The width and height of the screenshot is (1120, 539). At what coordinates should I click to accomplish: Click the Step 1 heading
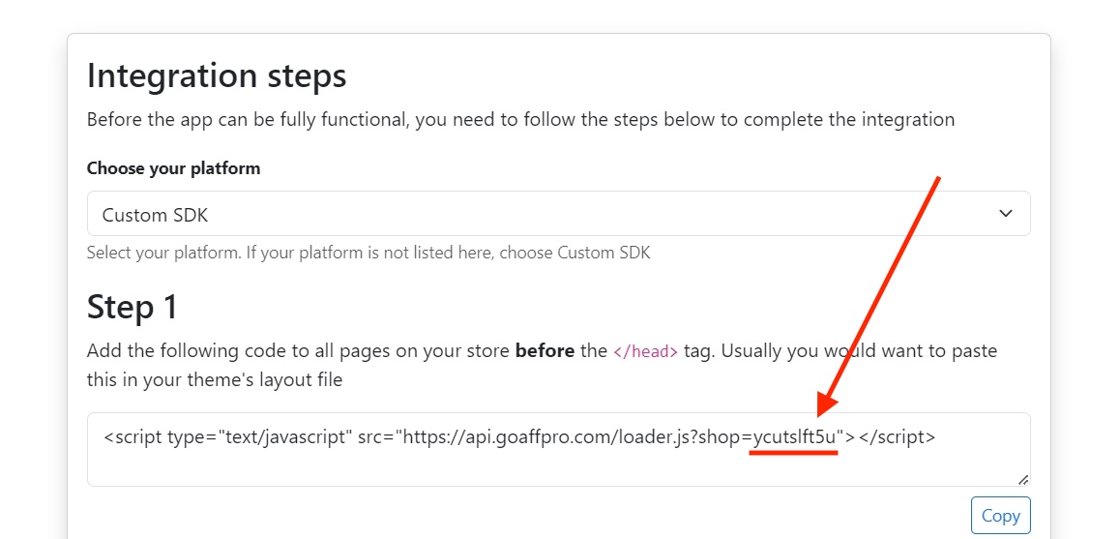(133, 307)
